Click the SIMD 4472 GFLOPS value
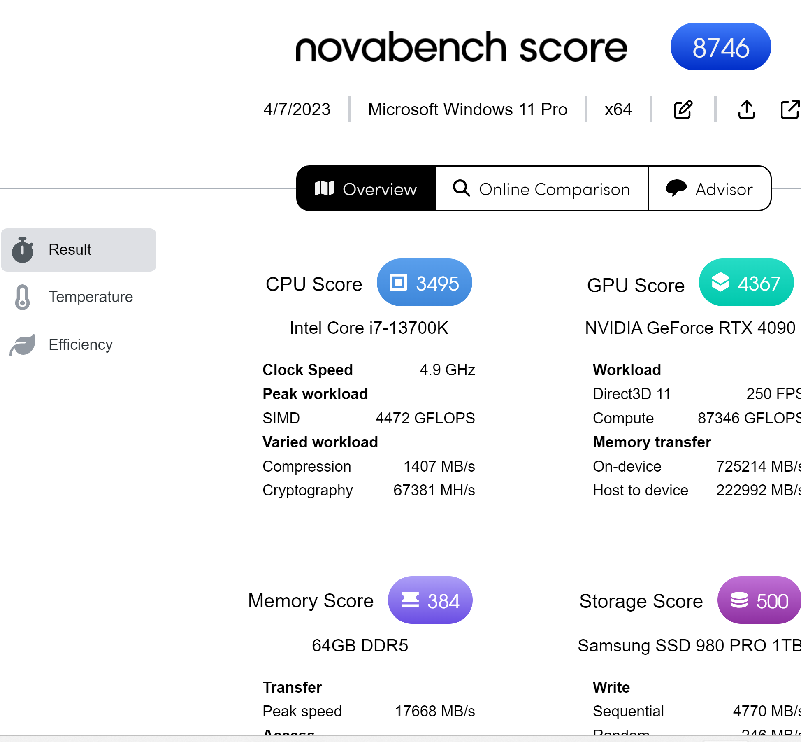 coord(425,418)
